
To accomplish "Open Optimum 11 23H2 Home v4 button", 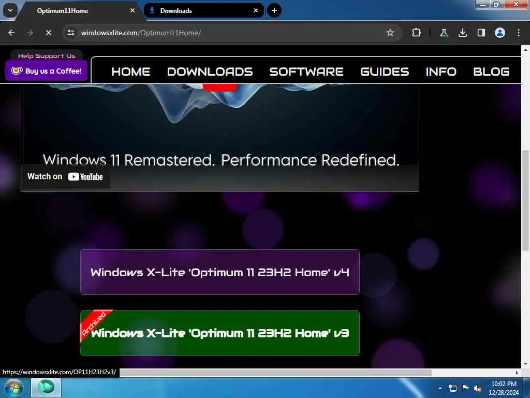I will (x=219, y=272).
